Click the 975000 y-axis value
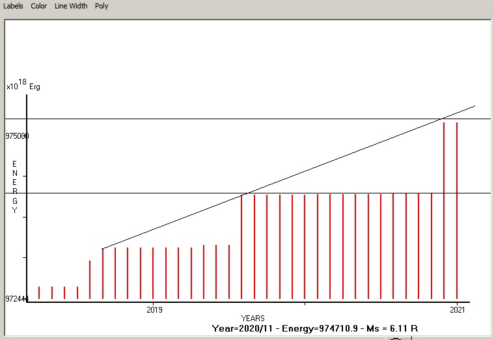Viewport: 494px width, 340px height. pos(18,136)
